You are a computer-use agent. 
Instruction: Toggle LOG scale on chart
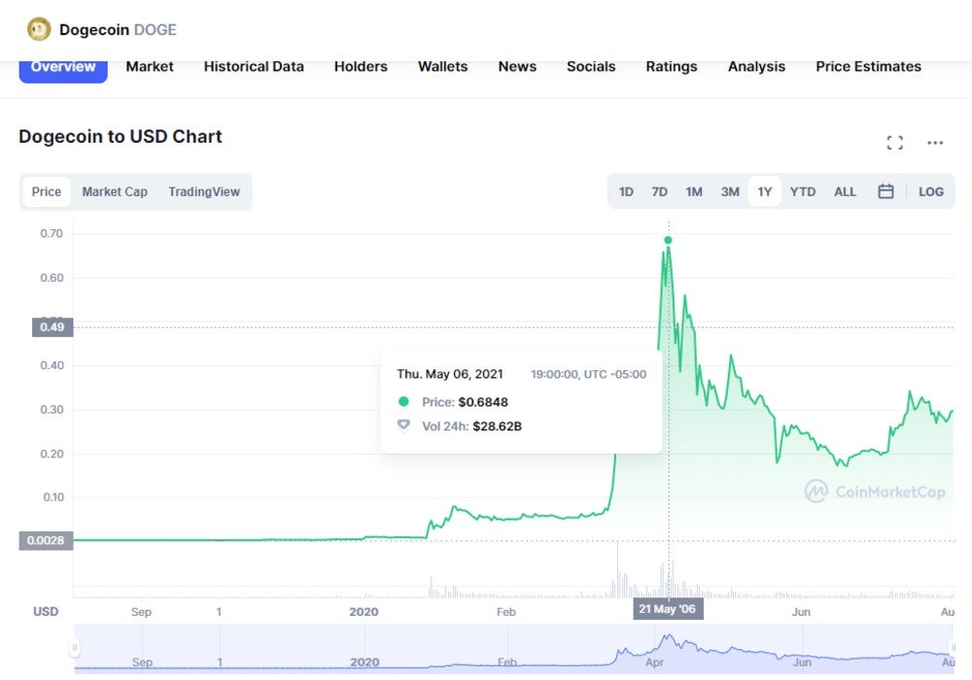point(931,192)
